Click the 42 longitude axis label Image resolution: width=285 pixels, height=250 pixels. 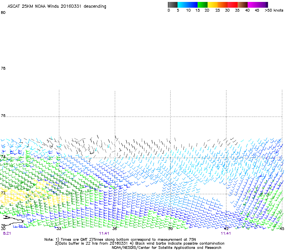[226, 228]
